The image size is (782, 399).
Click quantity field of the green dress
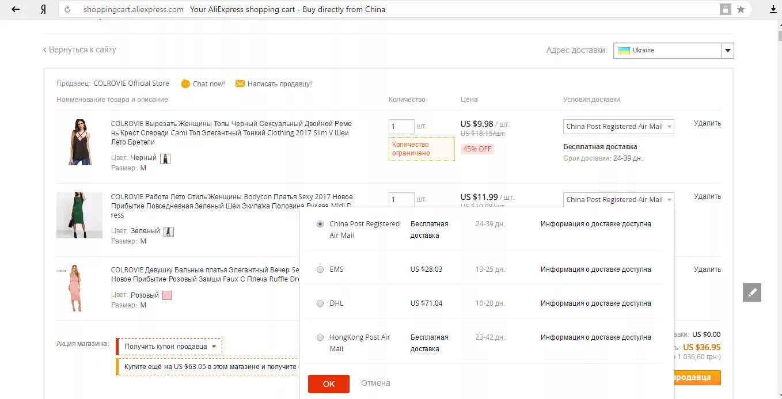click(x=401, y=199)
